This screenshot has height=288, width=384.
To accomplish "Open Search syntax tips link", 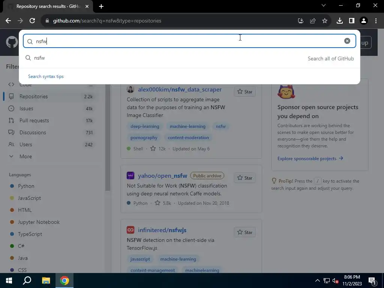I will [x=46, y=76].
